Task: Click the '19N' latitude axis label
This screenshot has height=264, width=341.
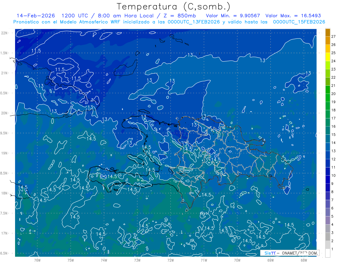Action: click(4, 153)
